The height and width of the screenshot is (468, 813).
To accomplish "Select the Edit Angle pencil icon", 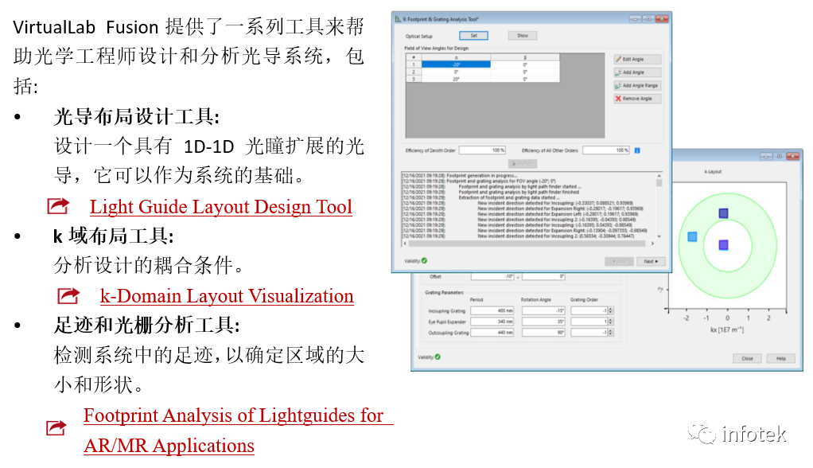I will pos(618,59).
